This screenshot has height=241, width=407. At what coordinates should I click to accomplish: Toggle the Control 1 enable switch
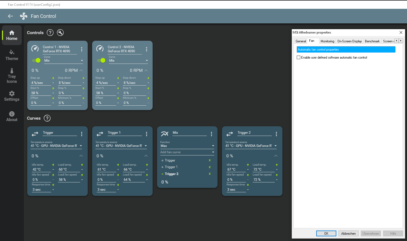point(36,60)
